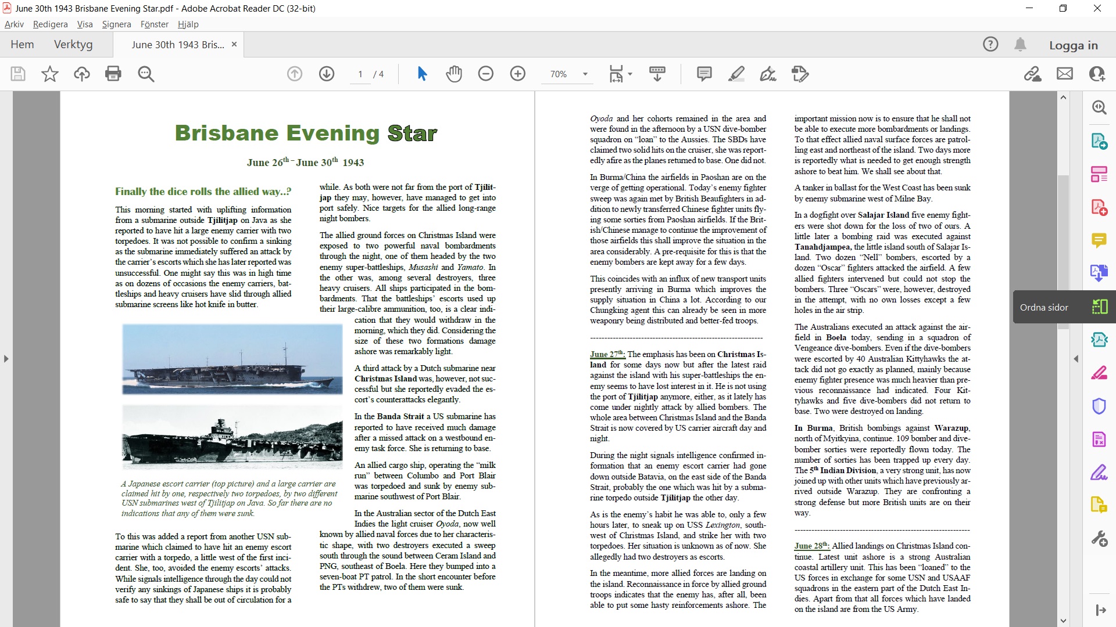The image size is (1116, 627).
Task: Open the stamp tool in the toolbar
Action: tap(800, 74)
